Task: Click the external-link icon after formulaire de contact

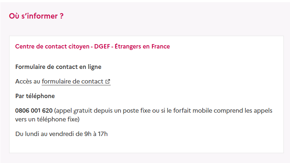Action: click(x=108, y=81)
